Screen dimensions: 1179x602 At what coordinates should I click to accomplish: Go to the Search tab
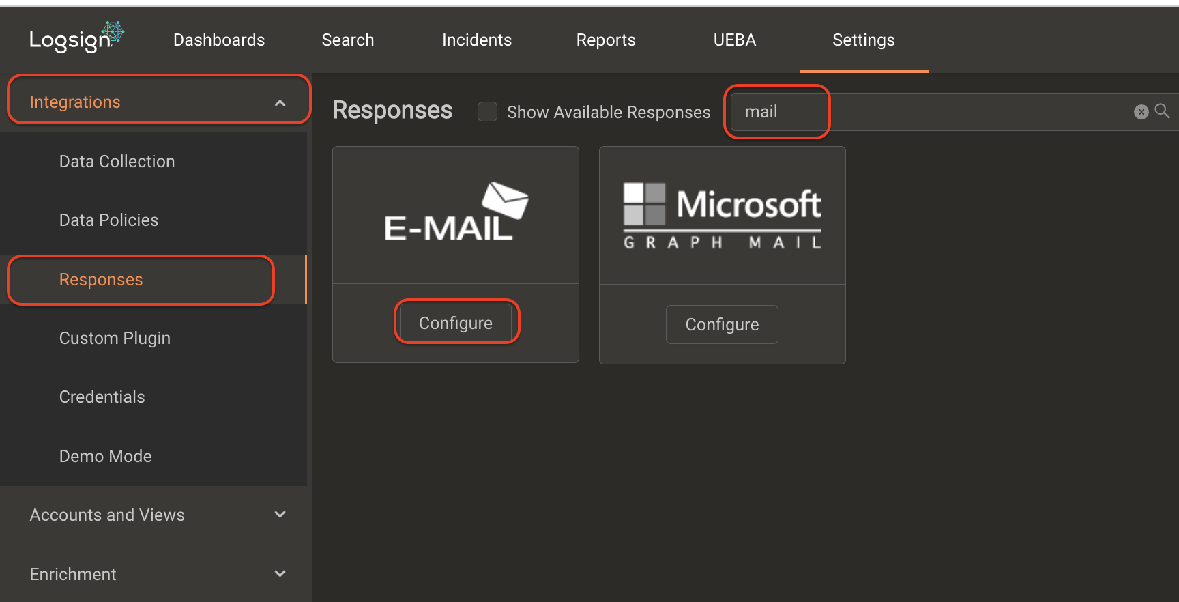tap(348, 40)
